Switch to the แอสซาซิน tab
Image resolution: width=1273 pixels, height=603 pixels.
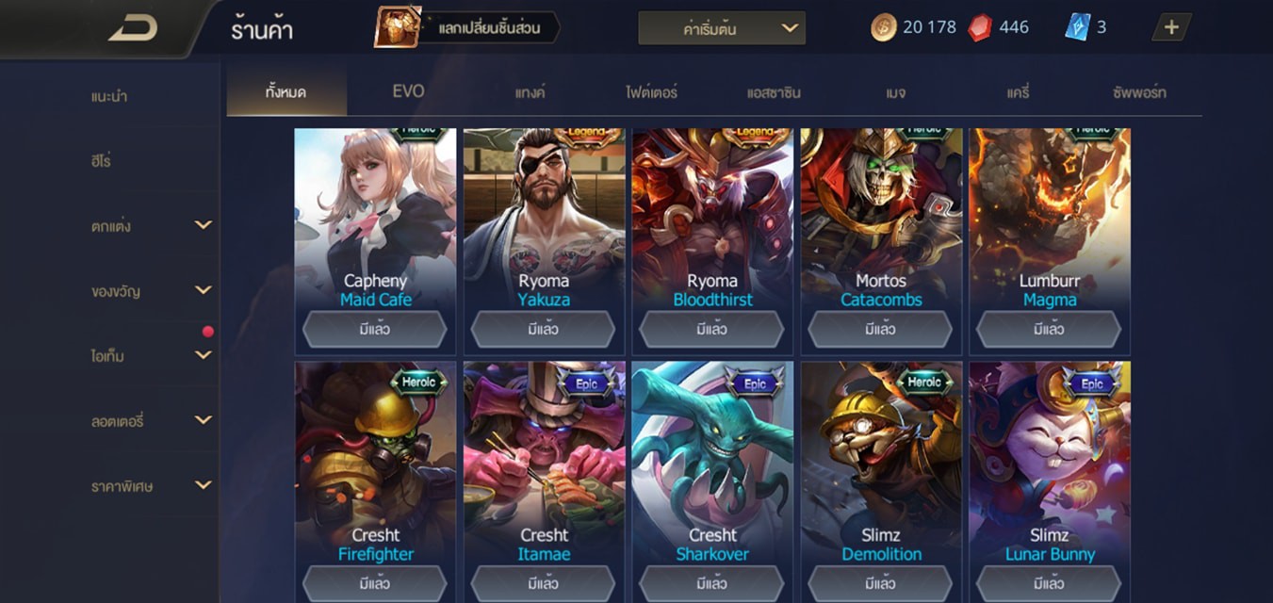(x=774, y=92)
